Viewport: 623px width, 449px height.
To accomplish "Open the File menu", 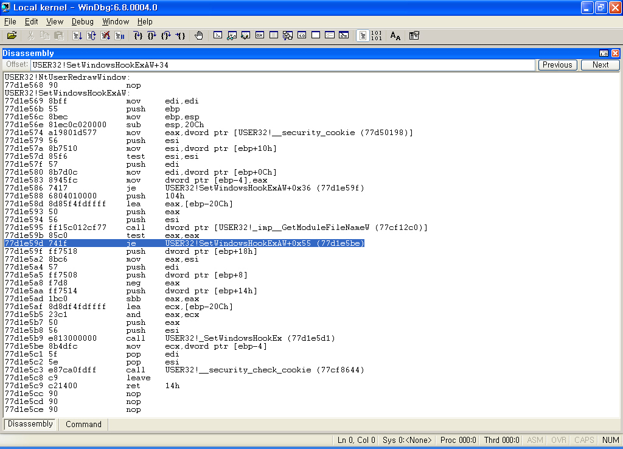I will (x=10, y=21).
